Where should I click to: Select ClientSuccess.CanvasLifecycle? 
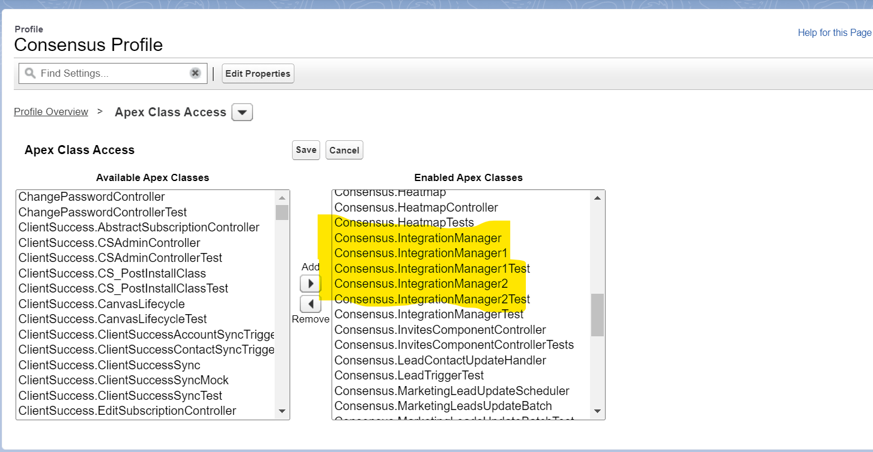tap(145, 304)
